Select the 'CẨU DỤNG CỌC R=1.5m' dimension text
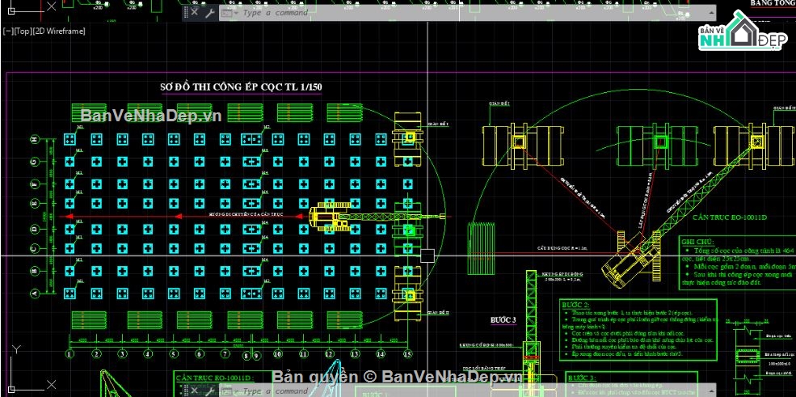This screenshot has width=796, height=397. click(x=562, y=248)
